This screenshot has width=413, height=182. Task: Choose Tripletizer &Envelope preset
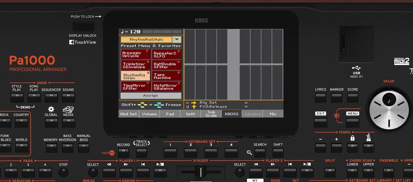pyautogui.click(x=135, y=65)
